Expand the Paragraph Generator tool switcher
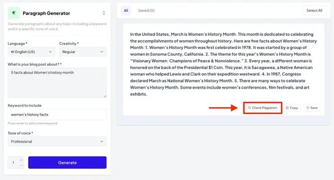 [104, 13]
